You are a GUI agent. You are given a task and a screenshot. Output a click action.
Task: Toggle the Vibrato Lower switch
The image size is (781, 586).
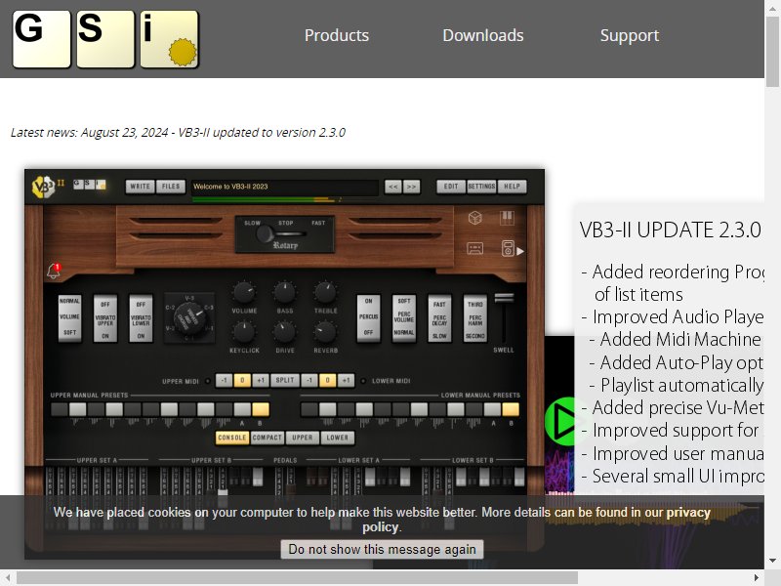point(141,318)
